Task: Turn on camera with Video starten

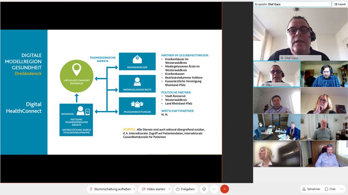Action: coord(154,189)
